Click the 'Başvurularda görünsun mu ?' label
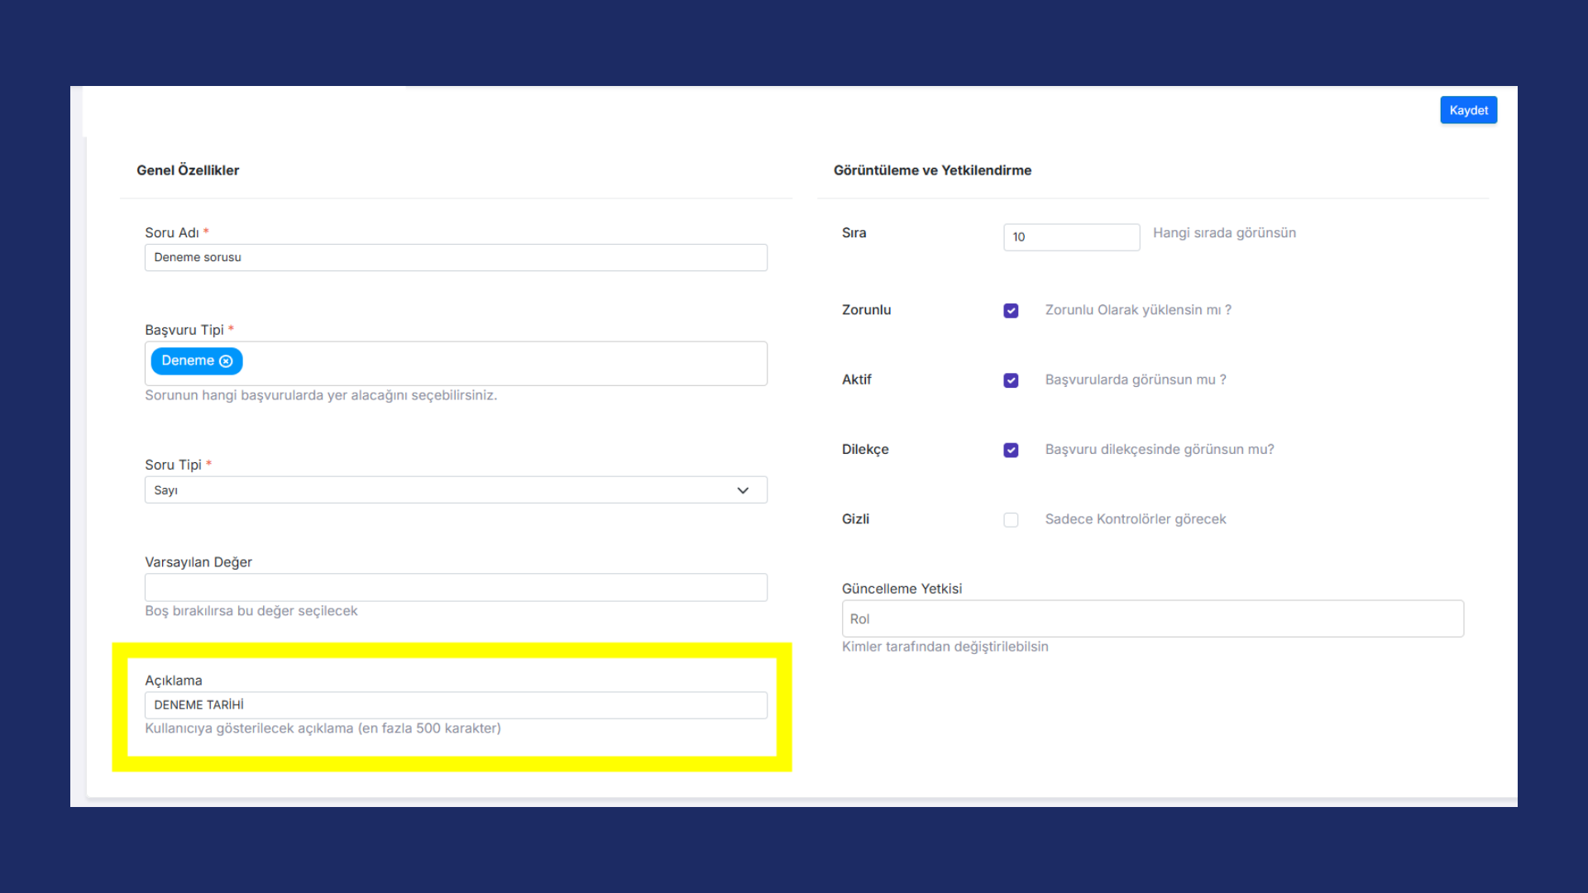The height and width of the screenshot is (893, 1588). 1136,380
